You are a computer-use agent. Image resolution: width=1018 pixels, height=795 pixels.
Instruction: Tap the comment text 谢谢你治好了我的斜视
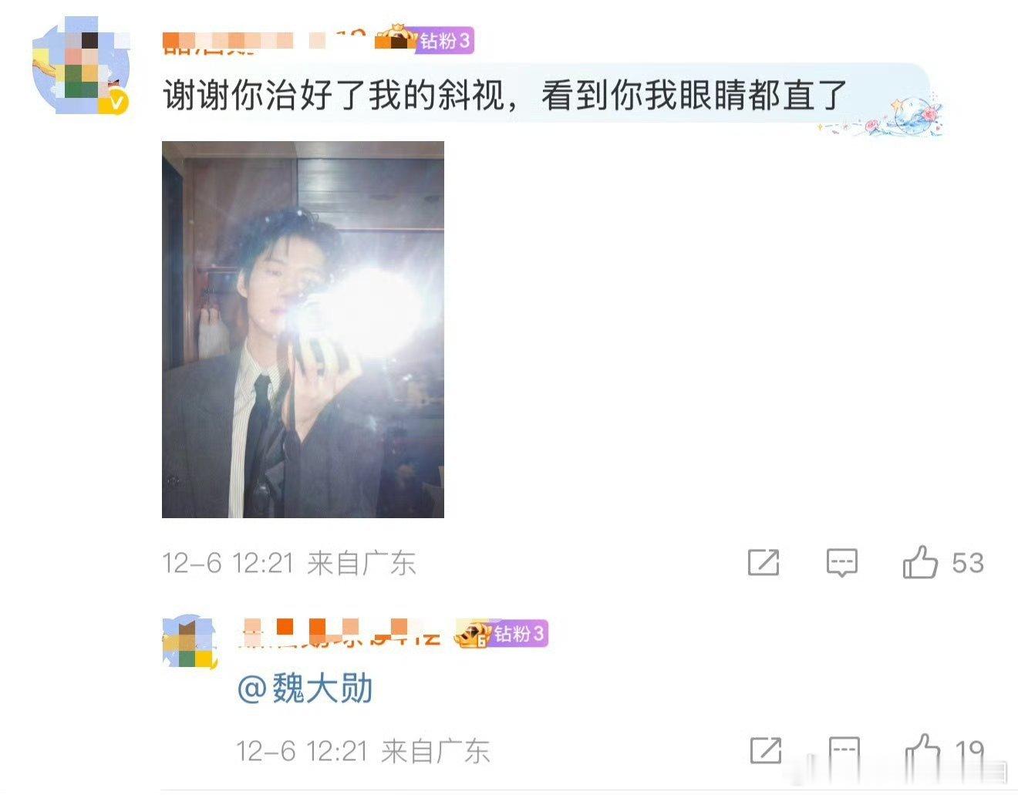point(334,96)
